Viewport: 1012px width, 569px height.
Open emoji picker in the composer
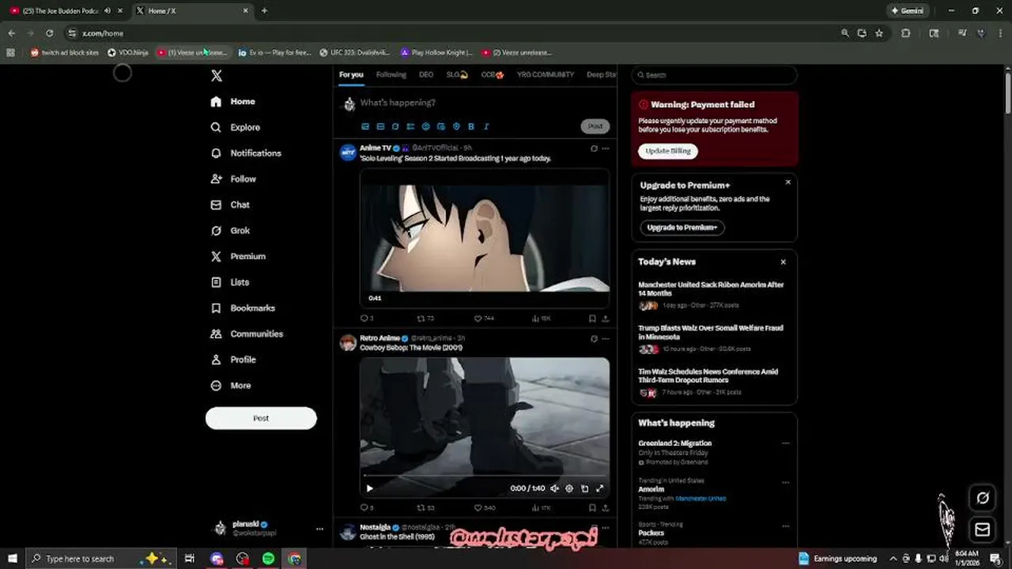point(426,126)
